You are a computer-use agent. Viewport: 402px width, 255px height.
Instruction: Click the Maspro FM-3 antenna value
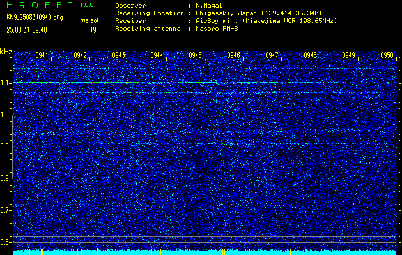tap(217, 29)
